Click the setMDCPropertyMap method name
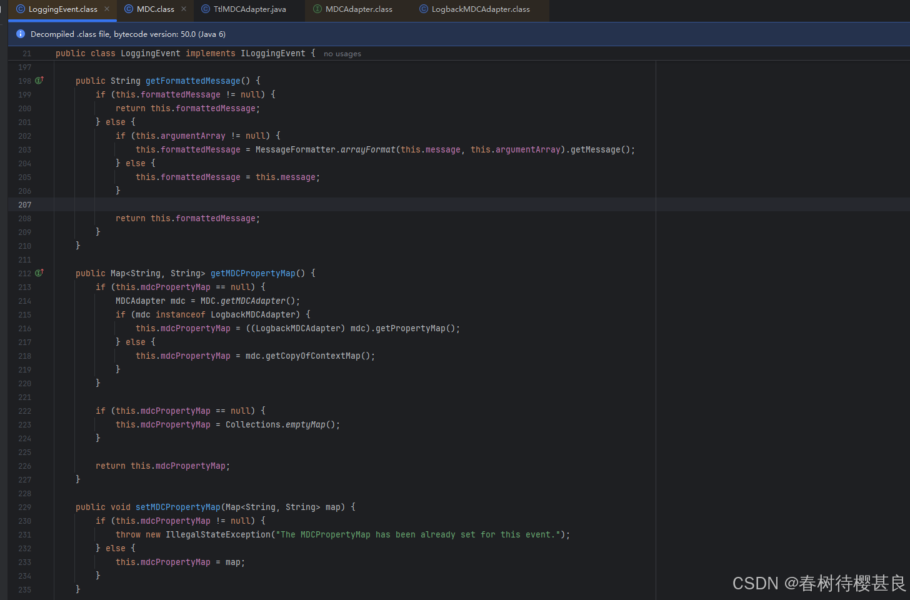 point(178,507)
